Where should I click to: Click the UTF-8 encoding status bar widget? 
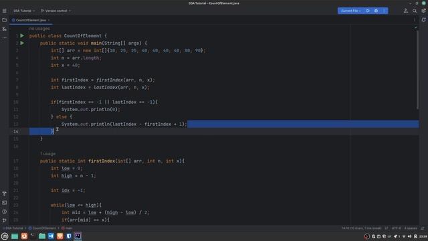pos(396,228)
